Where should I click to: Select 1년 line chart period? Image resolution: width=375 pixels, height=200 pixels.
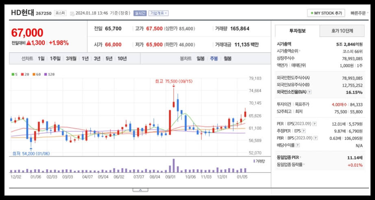(x=85, y=59)
